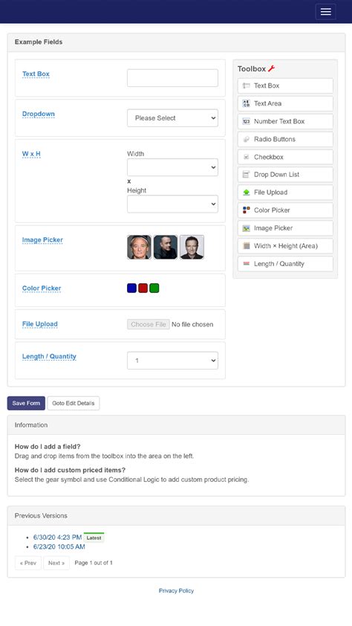Click the Text Box icon in Toolbox
Image resolution: width=352 pixels, height=626 pixels.
pos(246,85)
